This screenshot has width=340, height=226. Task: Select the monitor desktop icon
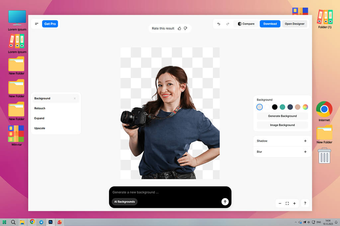(17, 21)
